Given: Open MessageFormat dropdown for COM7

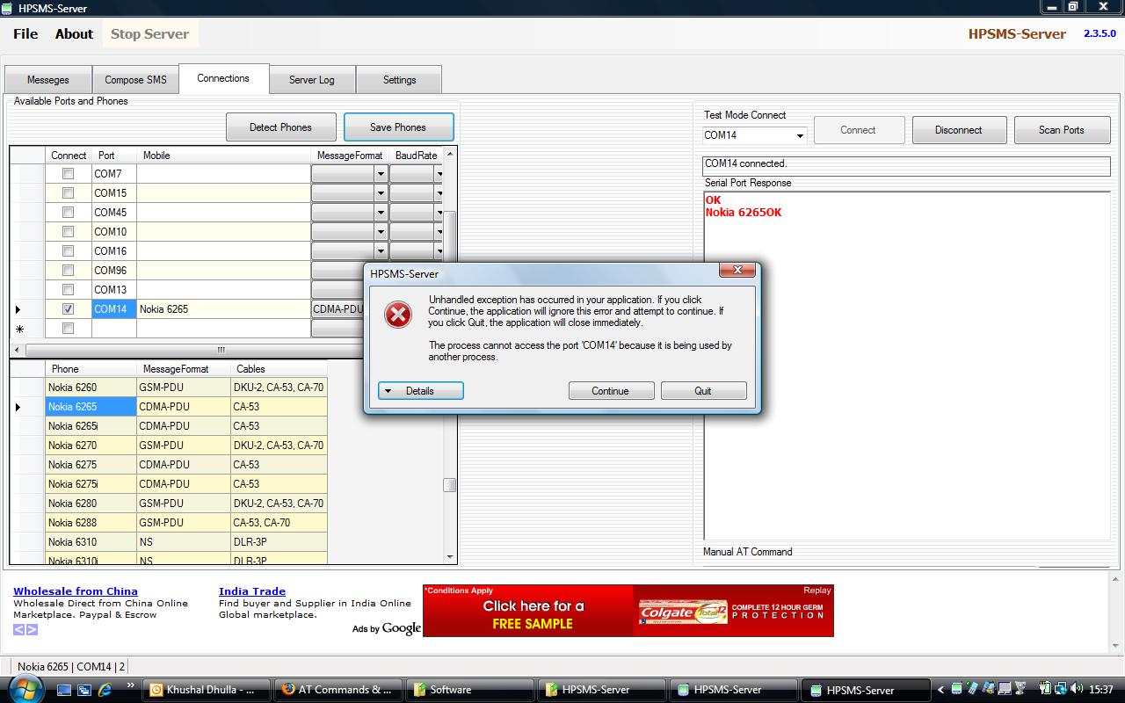Looking at the screenshot, I should [381, 174].
